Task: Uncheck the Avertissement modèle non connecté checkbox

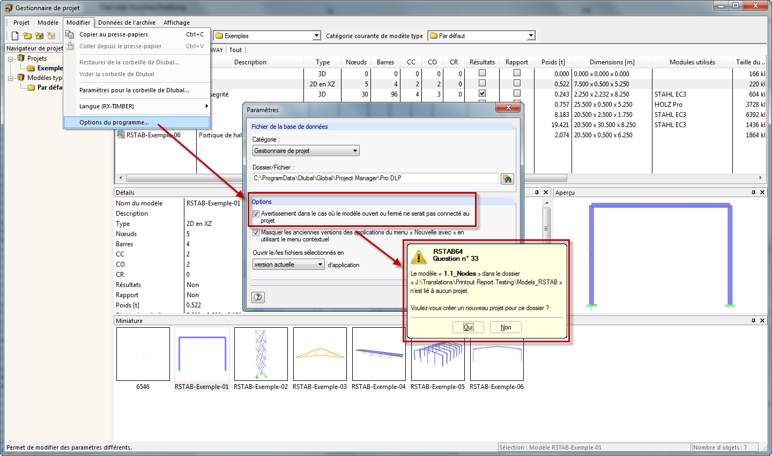Action: (256, 214)
